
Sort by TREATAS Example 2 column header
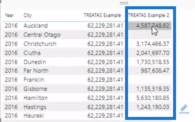(x=148, y=15)
